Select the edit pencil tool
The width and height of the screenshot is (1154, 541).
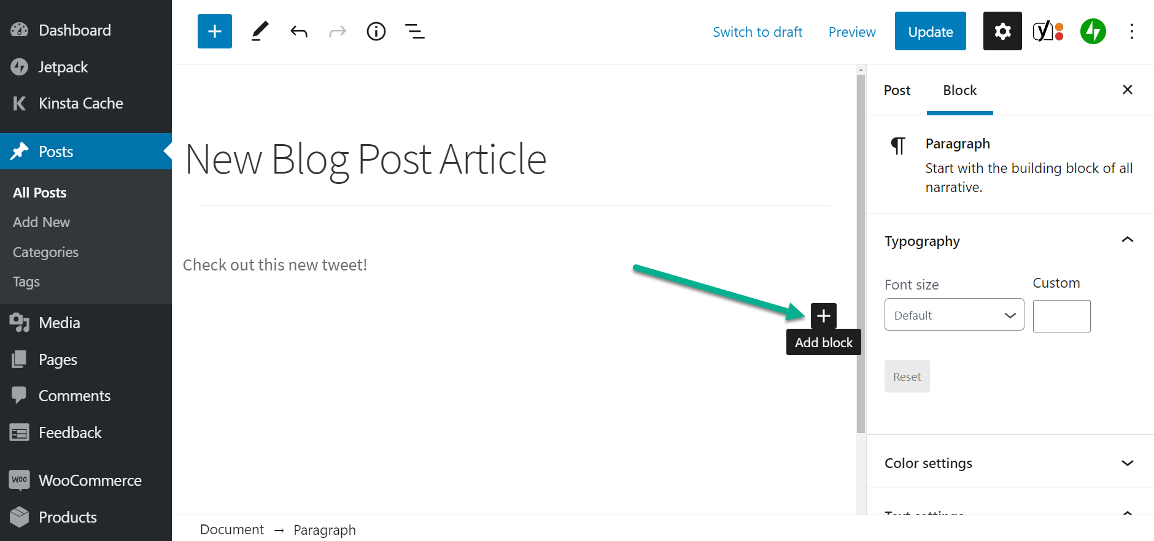pyautogui.click(x=260, y=31)
